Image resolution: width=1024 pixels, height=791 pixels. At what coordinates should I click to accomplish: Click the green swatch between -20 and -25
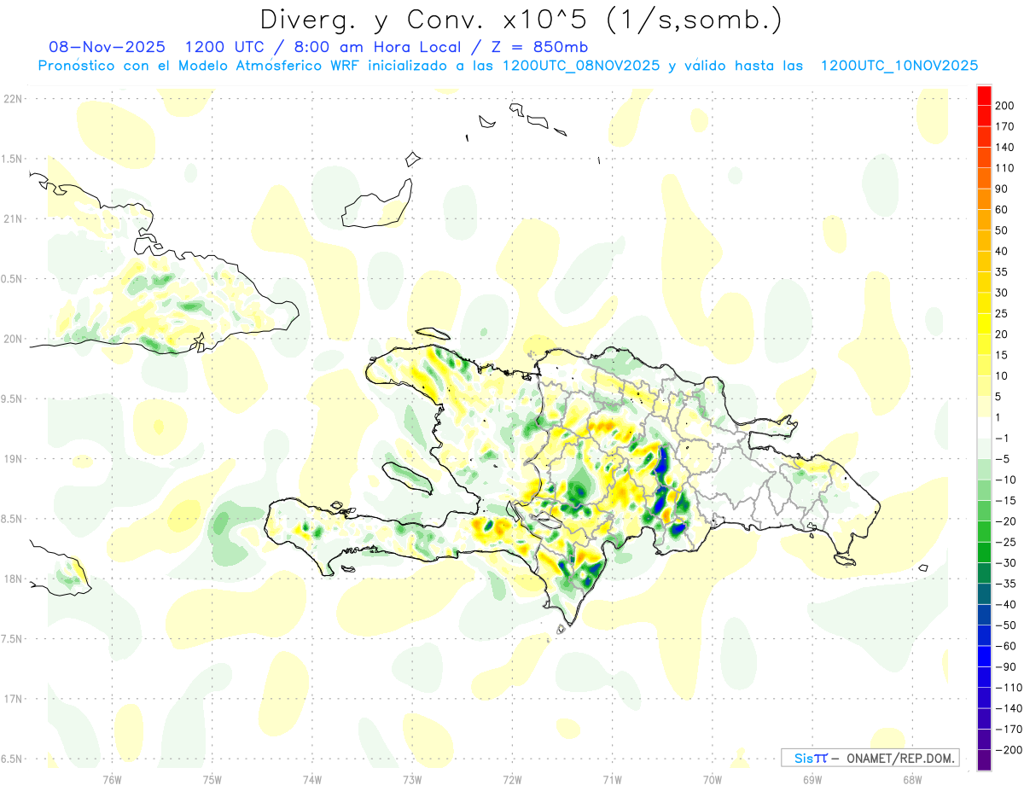click(984, 532)
